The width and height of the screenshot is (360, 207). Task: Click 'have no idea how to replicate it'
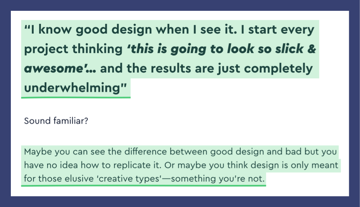(x=92, y=165)
